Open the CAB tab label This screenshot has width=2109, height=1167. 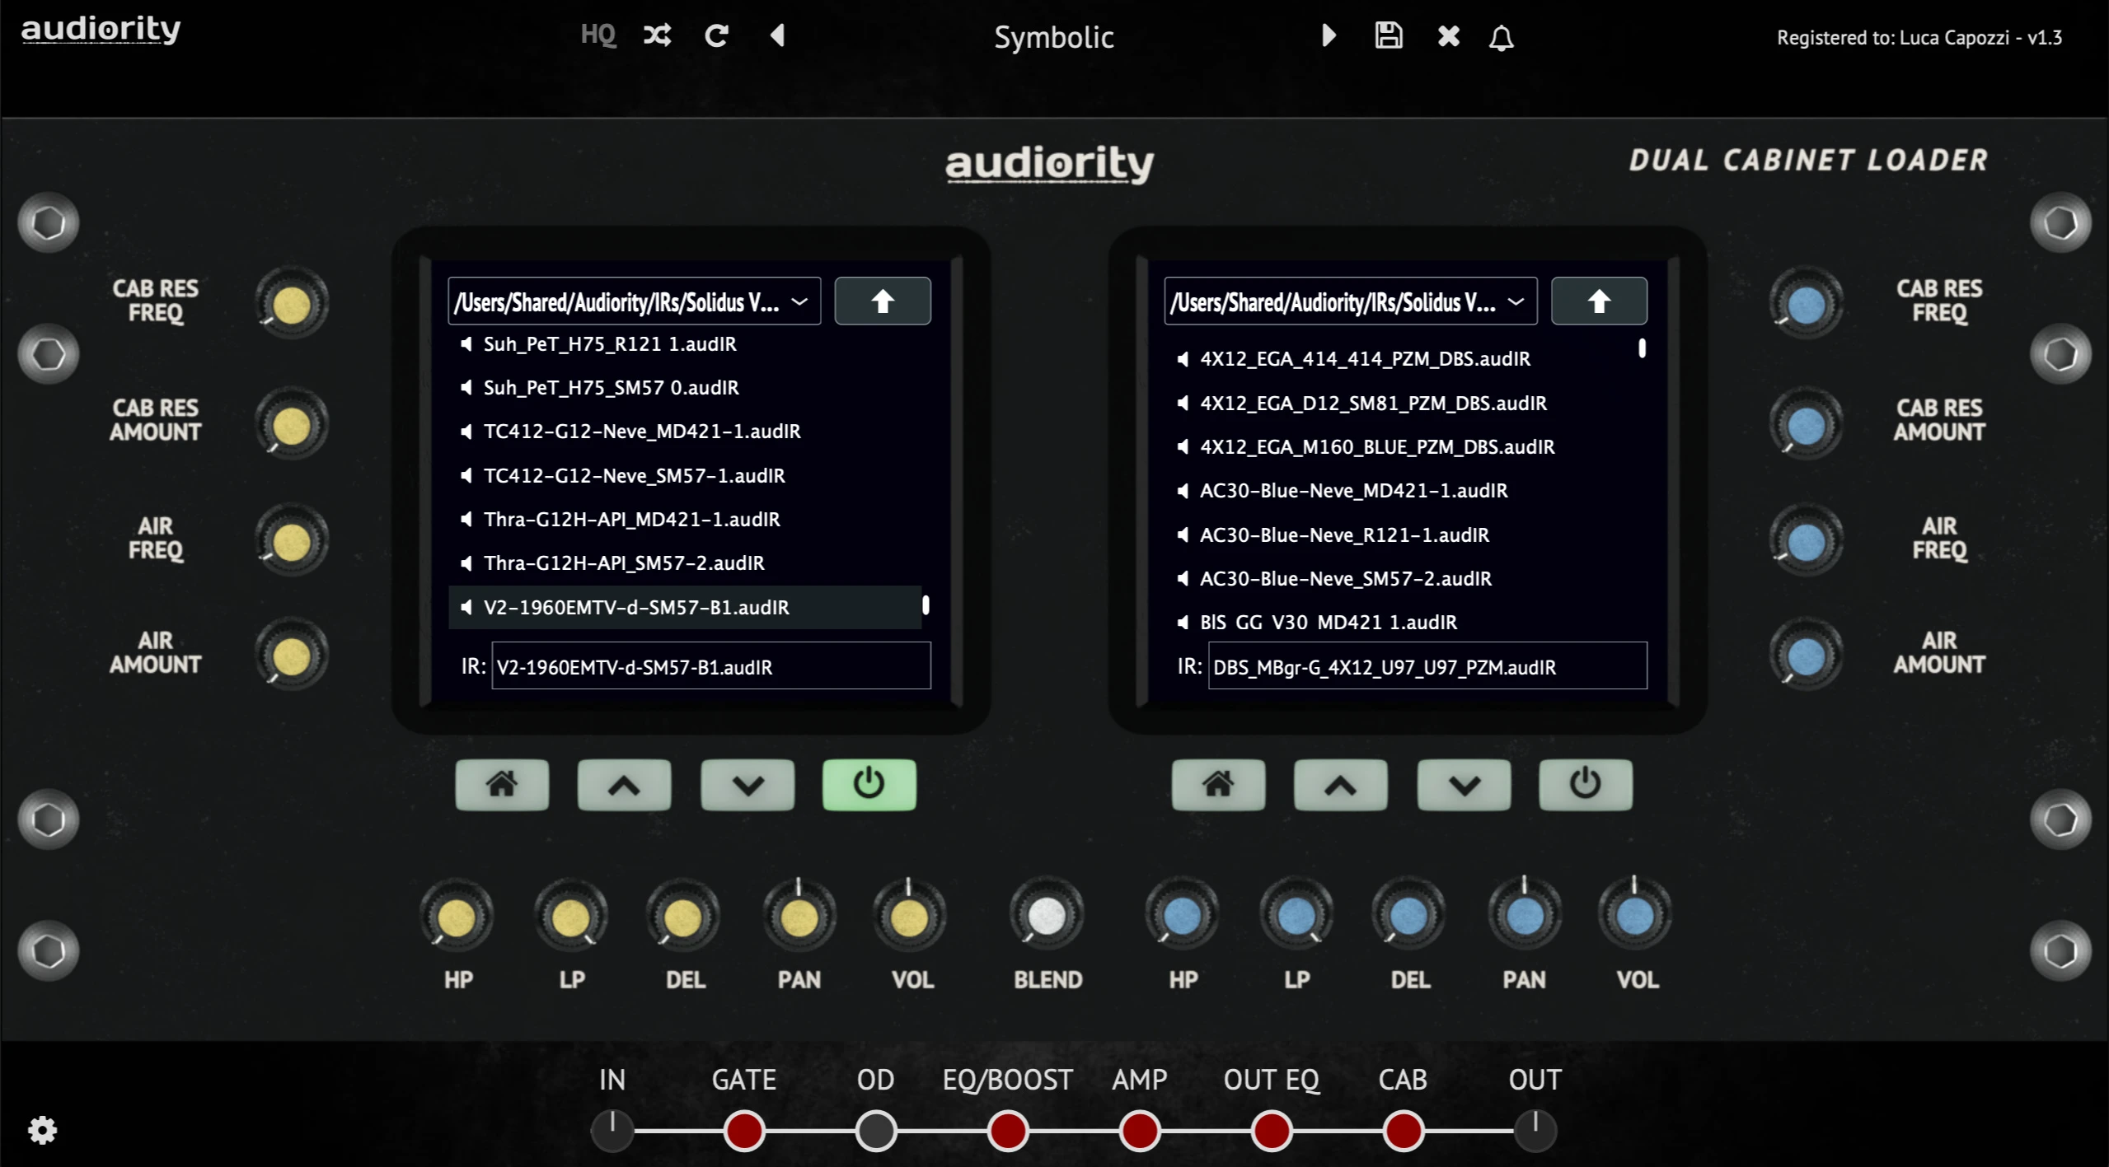click(x=1404, y=1080)
